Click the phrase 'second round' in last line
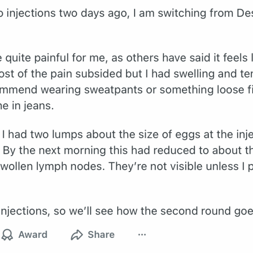The width and height of the screenshot is (253, 253). click(162, 211)
